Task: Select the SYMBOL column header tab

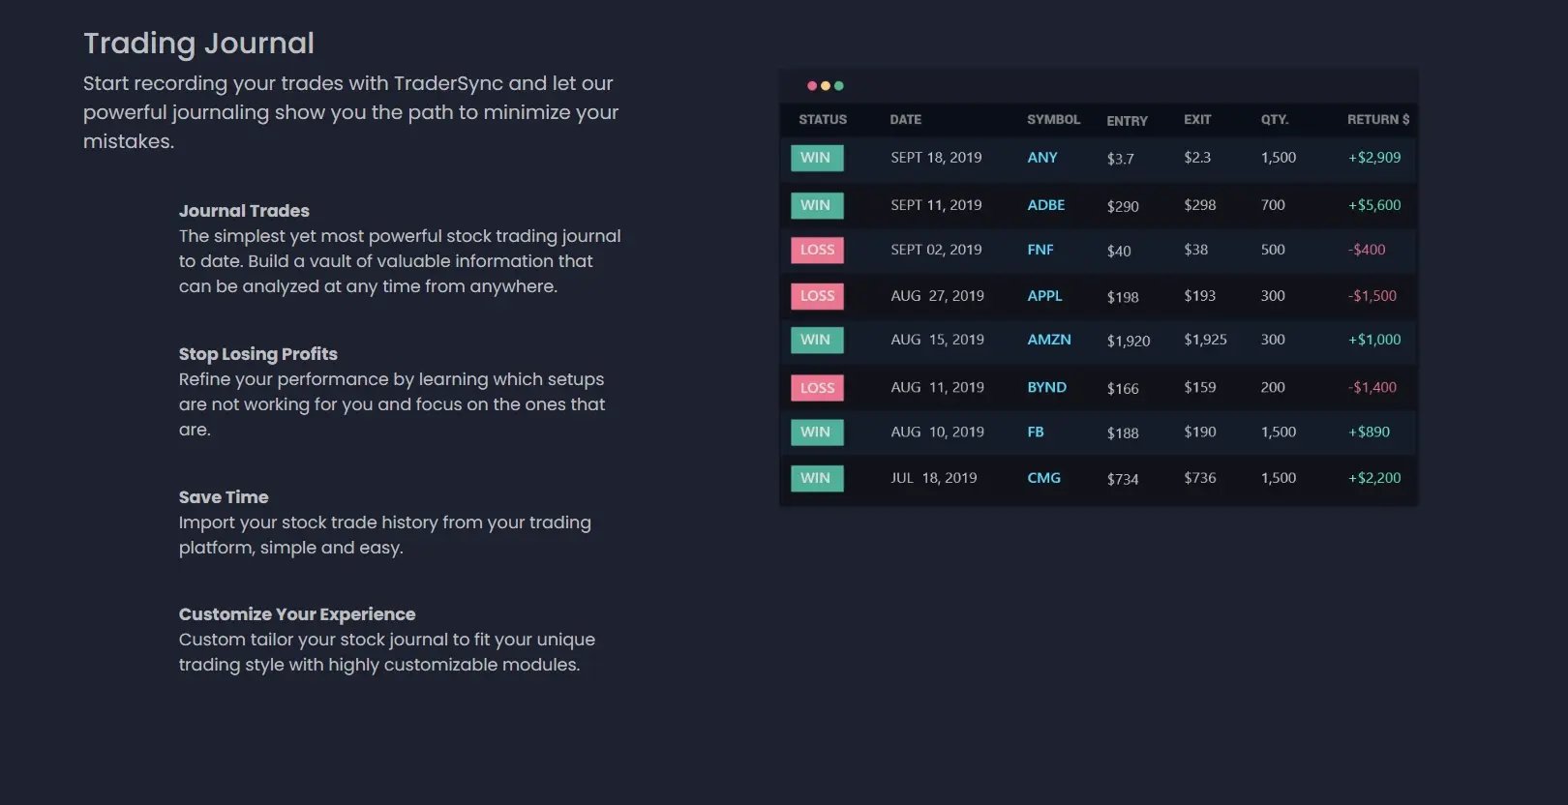Action: (x=1053, y=119)
